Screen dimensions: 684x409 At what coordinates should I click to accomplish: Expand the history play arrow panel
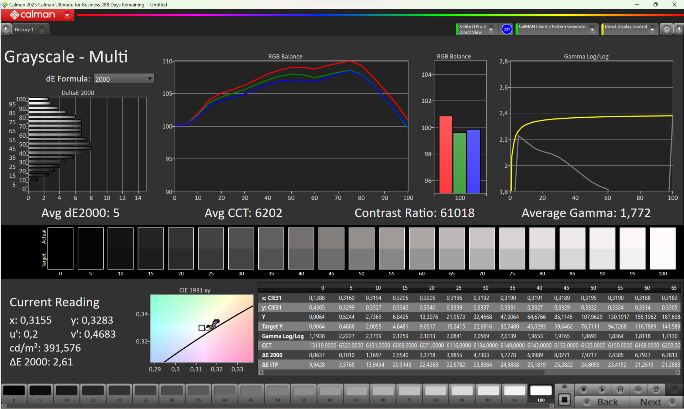coord(6,29)
